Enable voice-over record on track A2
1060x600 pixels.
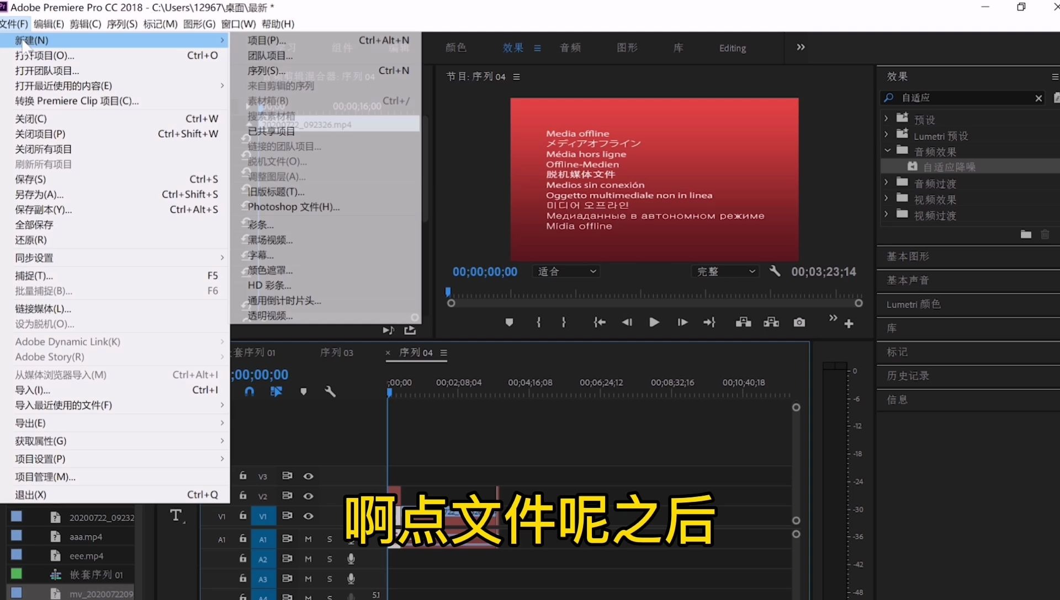[351, 559]
